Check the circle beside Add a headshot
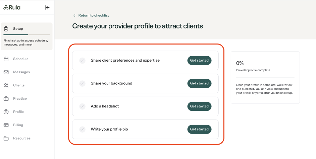The height and width of the screenshot is (159, 316). tap(82, 106)
